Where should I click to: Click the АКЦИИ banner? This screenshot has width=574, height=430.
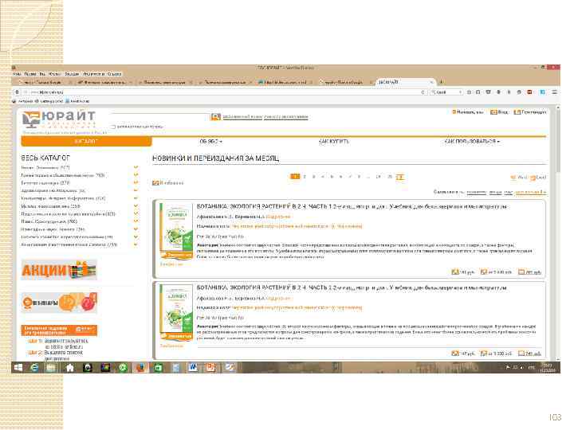pyautogui.click(x=59, y=270)
